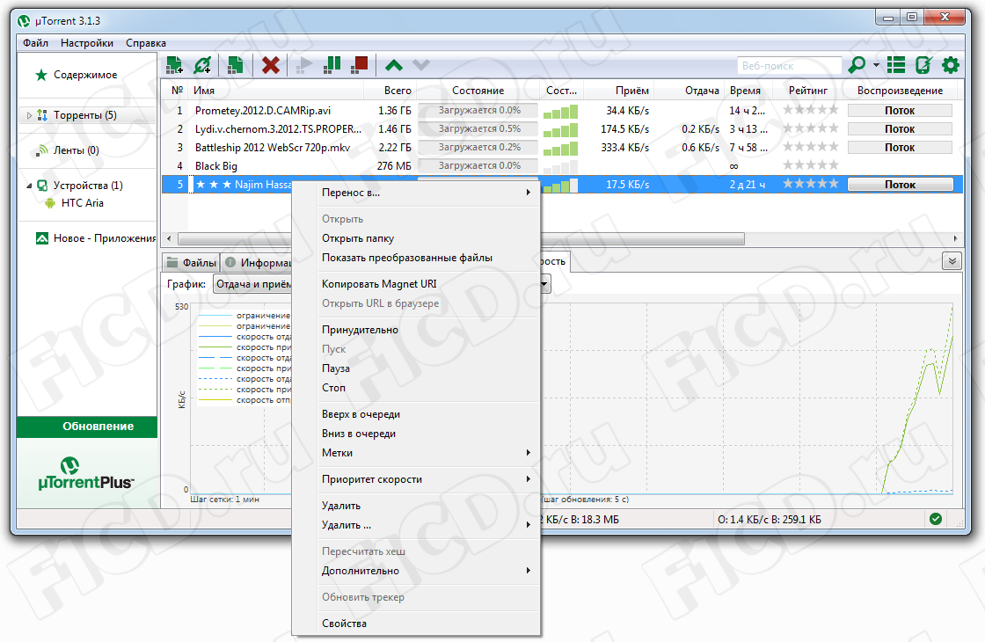Screen dimensions: 985x642
Task: Choose Пауза from the context menu
Action: point(416,368)
